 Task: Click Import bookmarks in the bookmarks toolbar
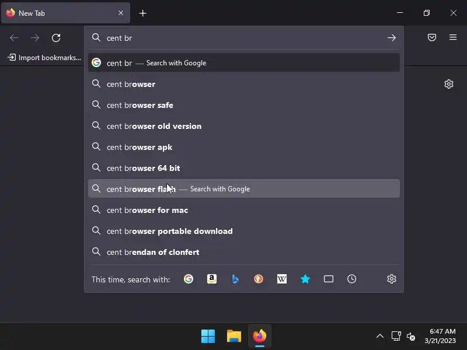pyautogui.click(x=44, y=57)
